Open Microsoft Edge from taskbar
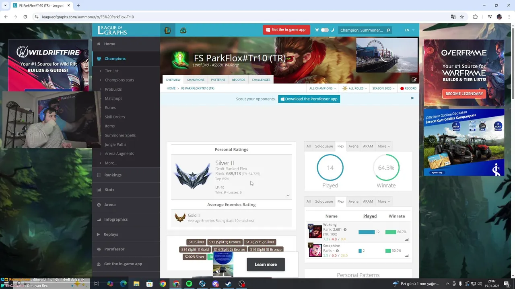Image resolution: width=515 pixels, height=289 pixels. pos(123,284)
